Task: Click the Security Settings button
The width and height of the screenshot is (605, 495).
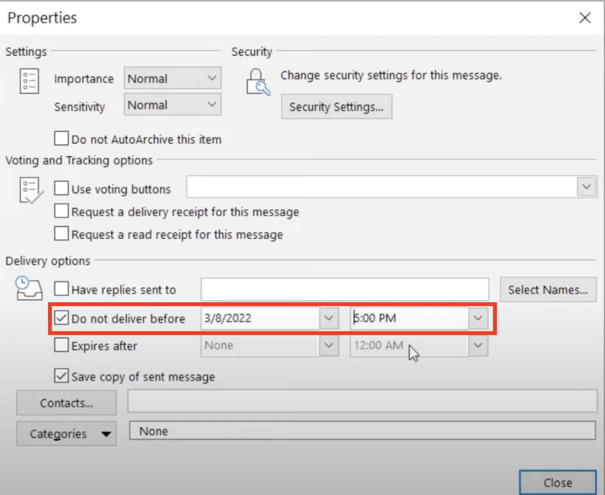Action: click(336, 106)
